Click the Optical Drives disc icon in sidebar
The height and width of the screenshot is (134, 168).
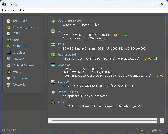click(x=9, y=65)
